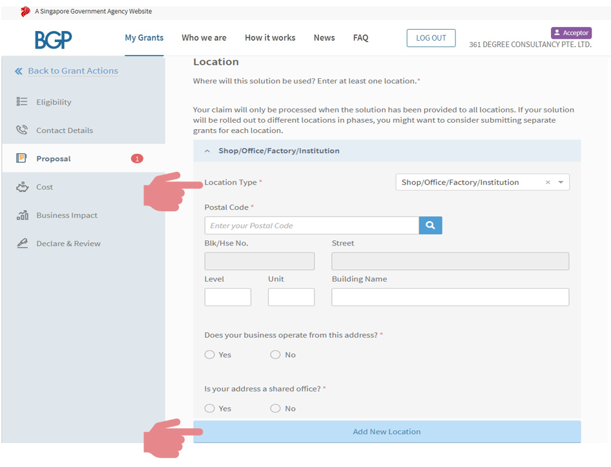Image resolution: width=611 pixels, height=467 pixels.
Task: Select Yes for shared office question
Action: tap(210, 408)
